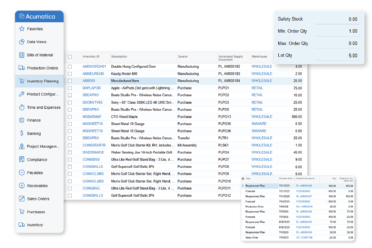Check the box for the AMKEURIG45 row
Viewport: 372px width, 248px height.
(x=70, y=74)
